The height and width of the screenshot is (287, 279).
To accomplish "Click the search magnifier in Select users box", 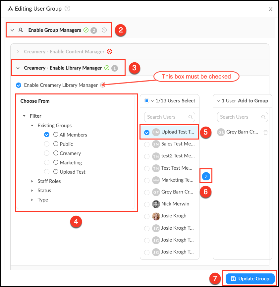I will point(191,117).
